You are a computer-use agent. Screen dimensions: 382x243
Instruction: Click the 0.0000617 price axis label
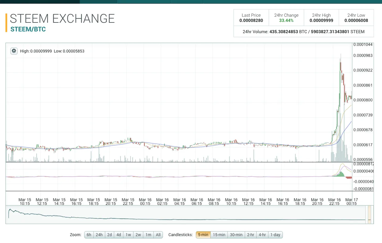pos(363,145)
